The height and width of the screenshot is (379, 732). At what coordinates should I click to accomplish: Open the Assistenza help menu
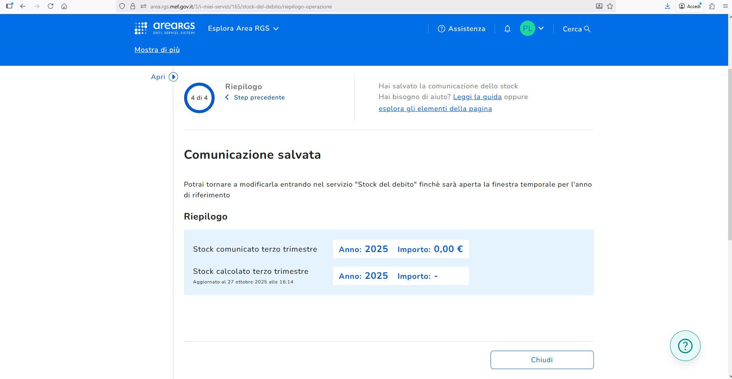(461, 29)
